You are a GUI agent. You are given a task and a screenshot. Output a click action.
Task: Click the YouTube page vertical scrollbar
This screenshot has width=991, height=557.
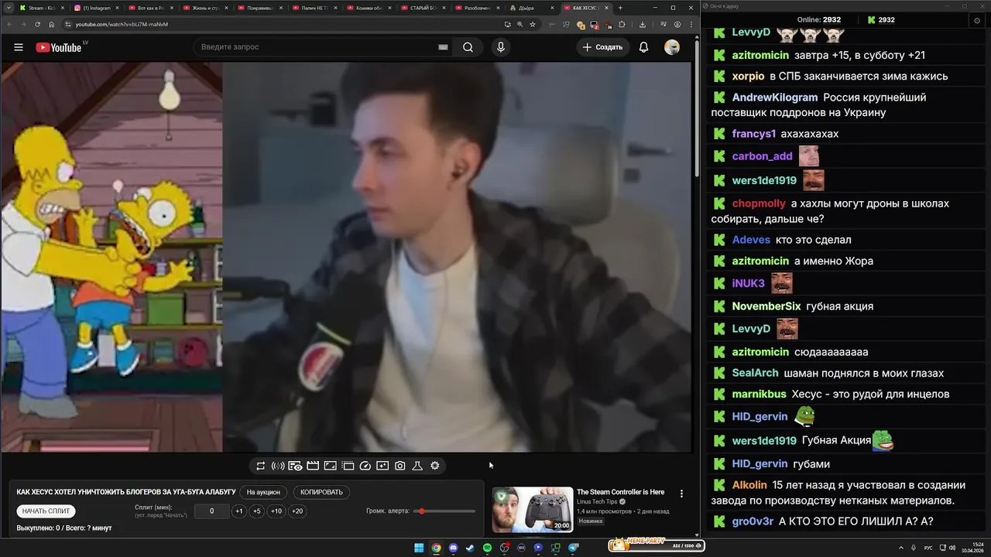(696, 108)
